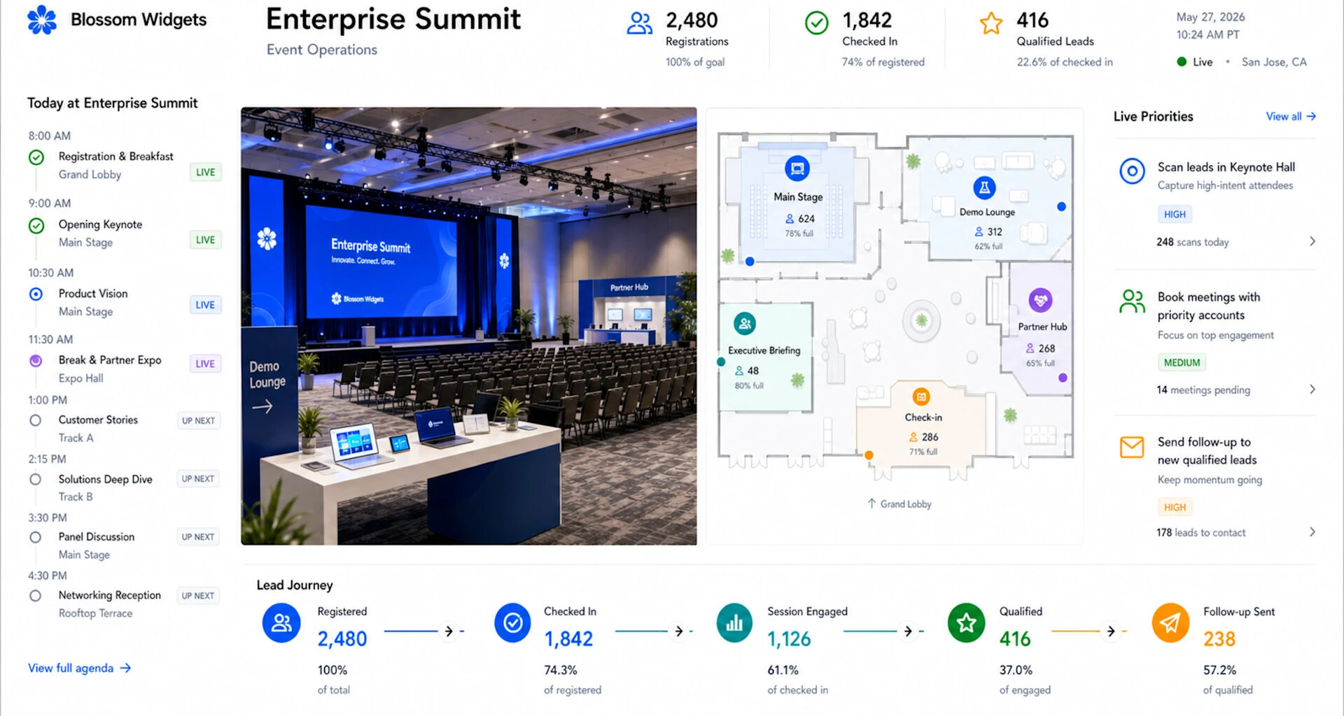The width and height of the screenshot is (1344, 716).
Task: Select the Networking Reception circle marker
Action: click(36, 596)
